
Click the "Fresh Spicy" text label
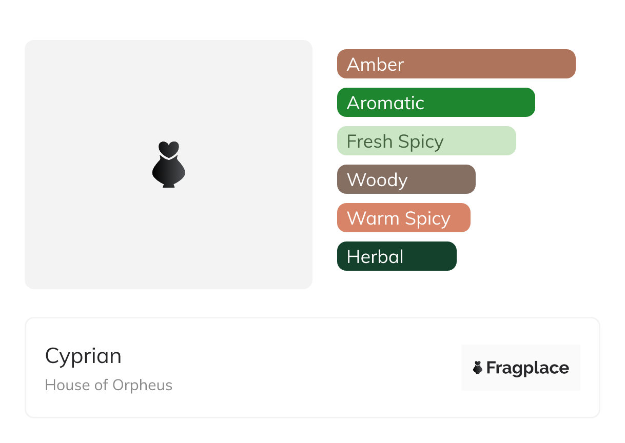(395, 142)
